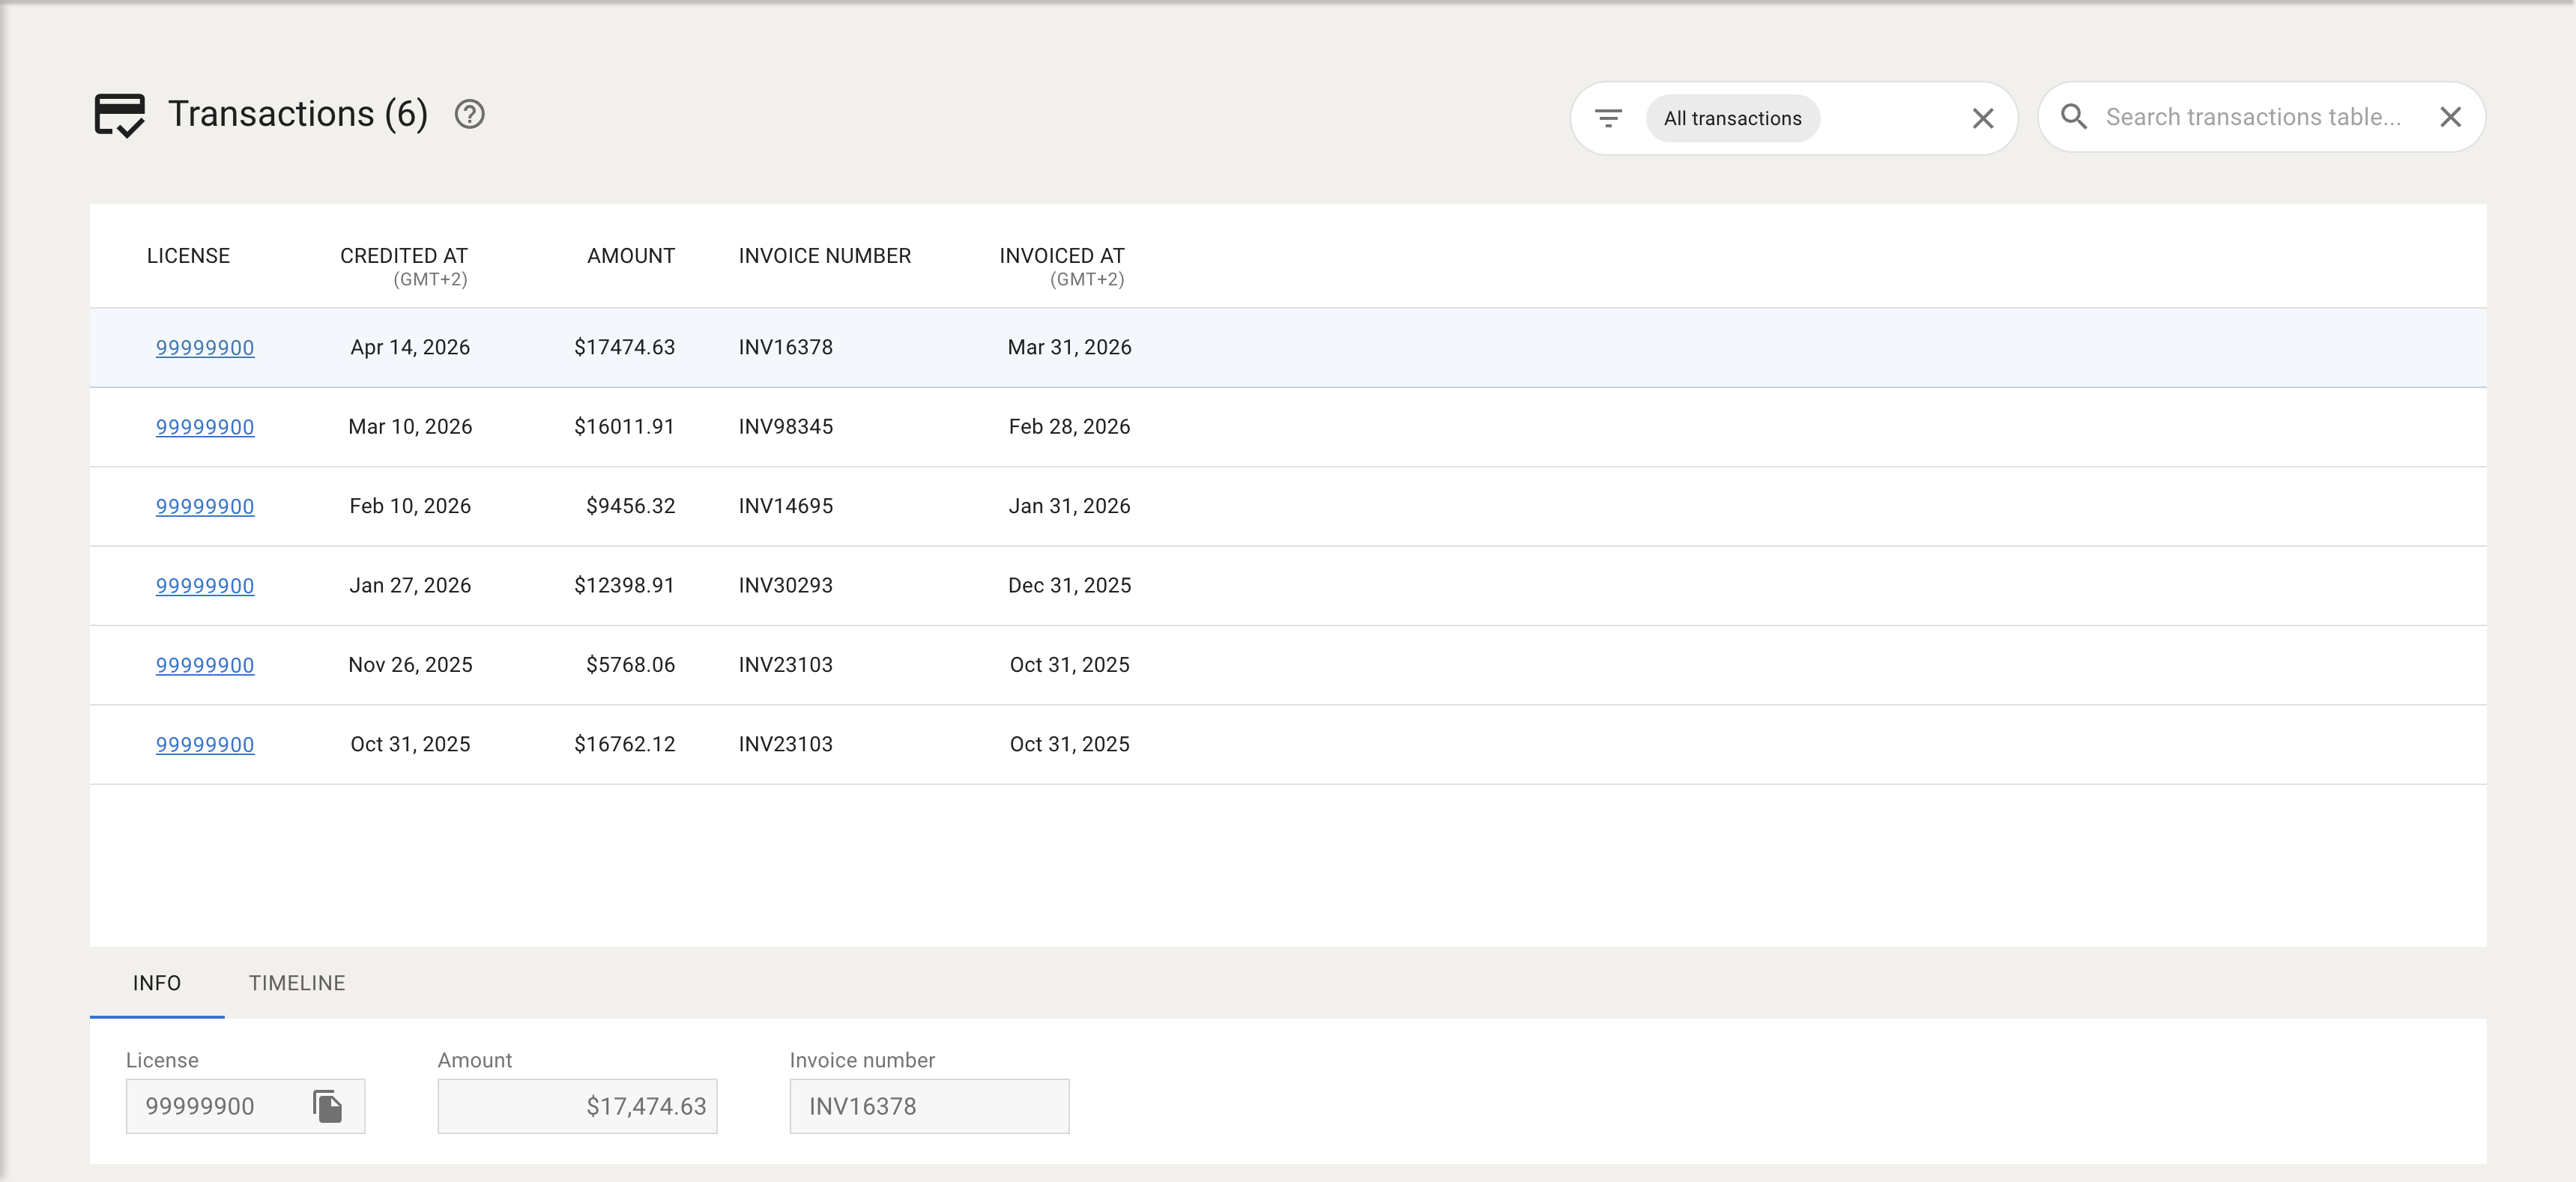Click the filter list icon
2576x1182 pixels.
1608,118
